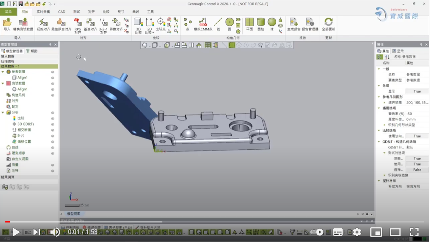Viewport: 430px width, 242px height.
Task: Open the 菜单 menu button
Action: pyautogui.click(x=8, y=12)
